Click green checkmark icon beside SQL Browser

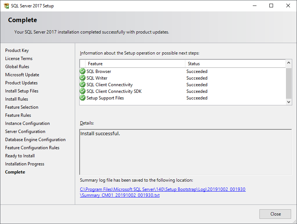tap(83, 71)
